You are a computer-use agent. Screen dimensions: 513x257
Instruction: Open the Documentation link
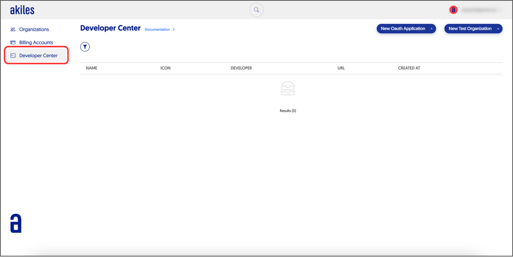(x=157, y=29)
